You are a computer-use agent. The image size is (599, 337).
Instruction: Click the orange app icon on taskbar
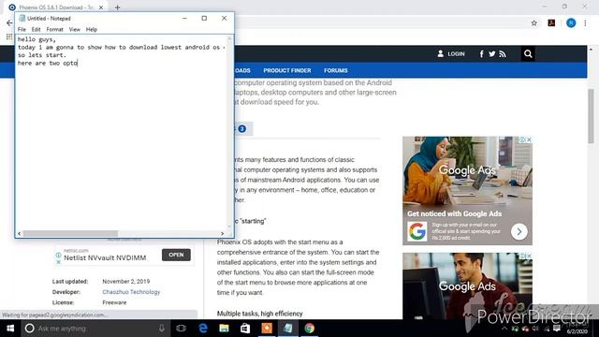pyautogui.click(x=267, y=329)
